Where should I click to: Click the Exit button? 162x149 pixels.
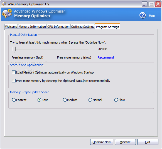click(148, 142)
